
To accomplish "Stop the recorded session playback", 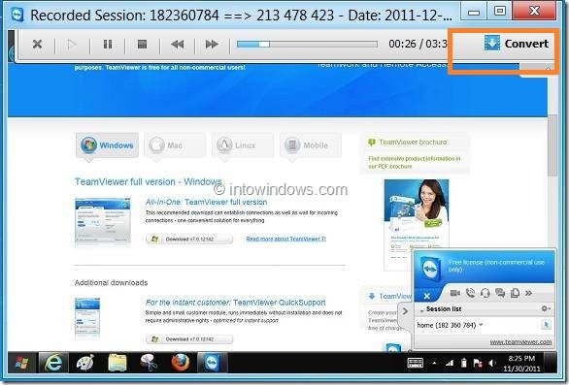I will tap(142, 45).
